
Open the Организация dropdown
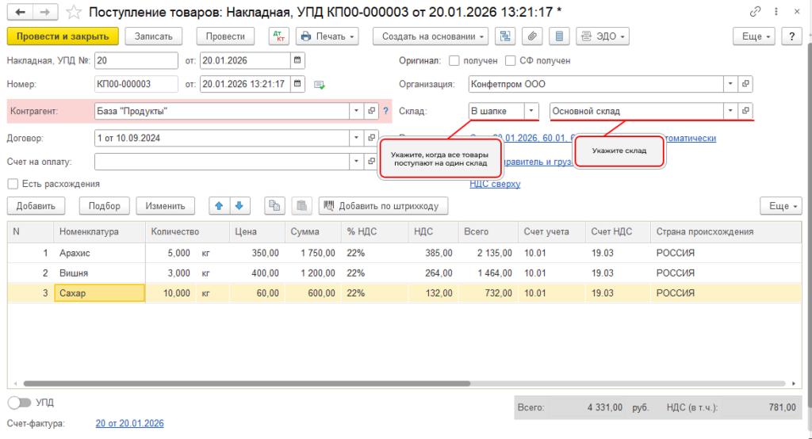point(730,84)
